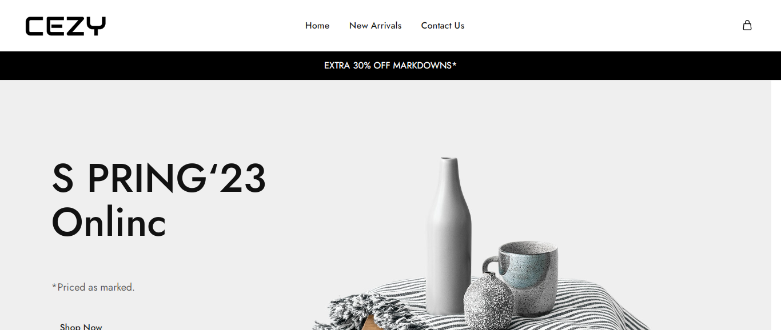This screenshot has width=781, height=330.
Task: Open the shopping bag cart icon
Action: tap(747, 25)
